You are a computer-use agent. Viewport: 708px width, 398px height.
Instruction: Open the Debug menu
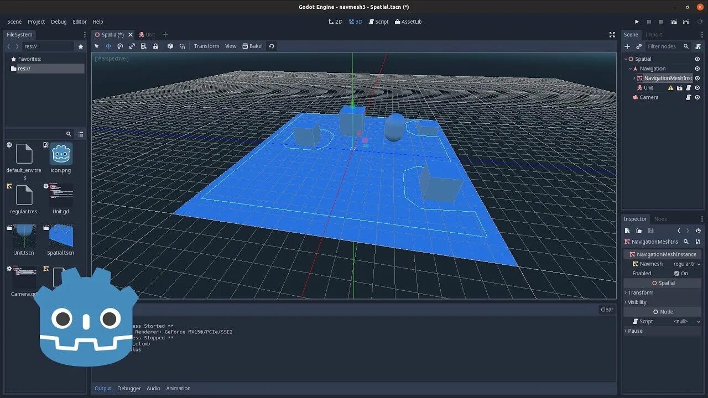coord(59,22)
